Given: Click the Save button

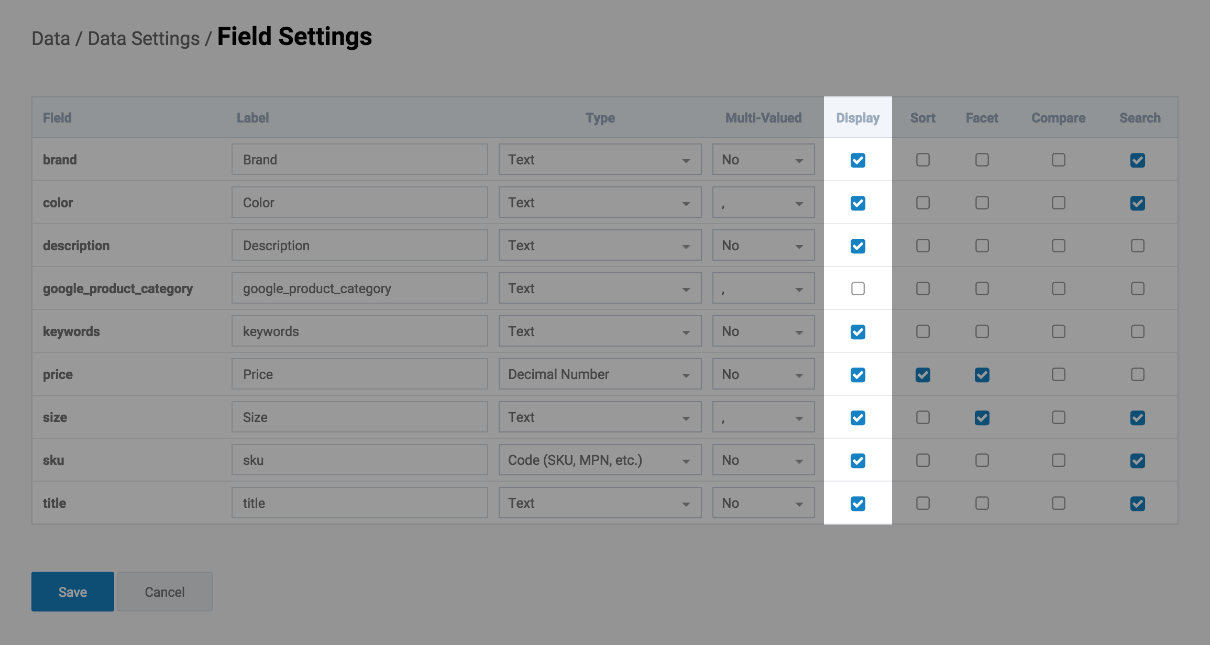Looking at the screenshot, I should [x=72, y=592].
